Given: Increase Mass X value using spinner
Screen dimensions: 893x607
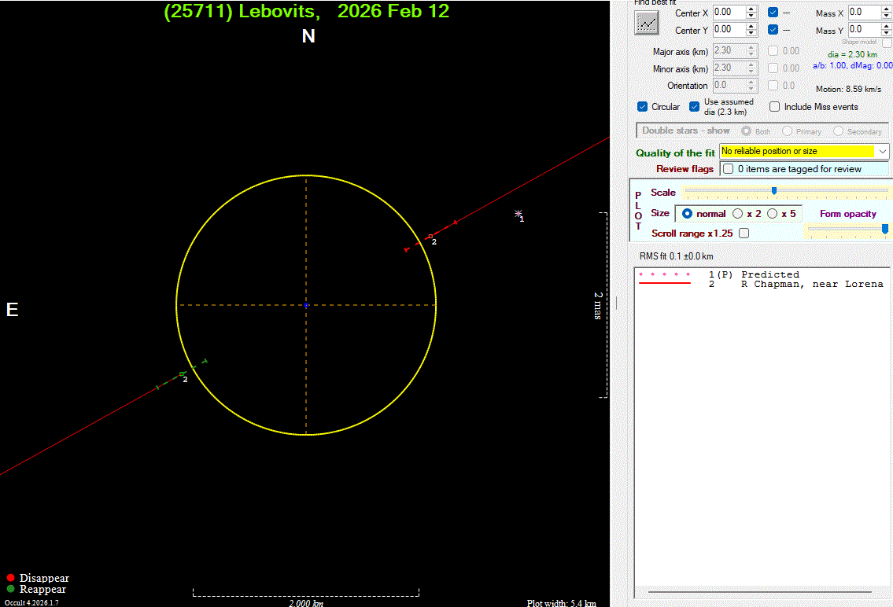Looking at the screenshot, I should [x=887, y=9].
